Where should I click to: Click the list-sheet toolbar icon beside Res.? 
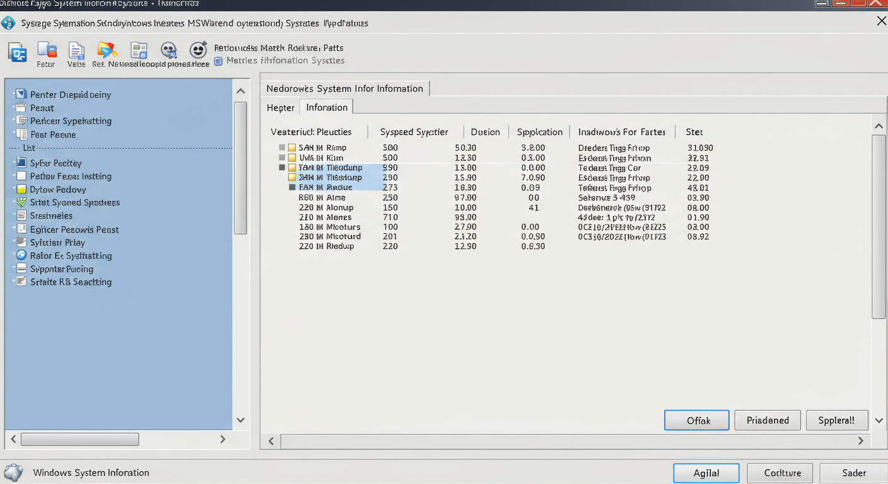(x=139, y=50)
